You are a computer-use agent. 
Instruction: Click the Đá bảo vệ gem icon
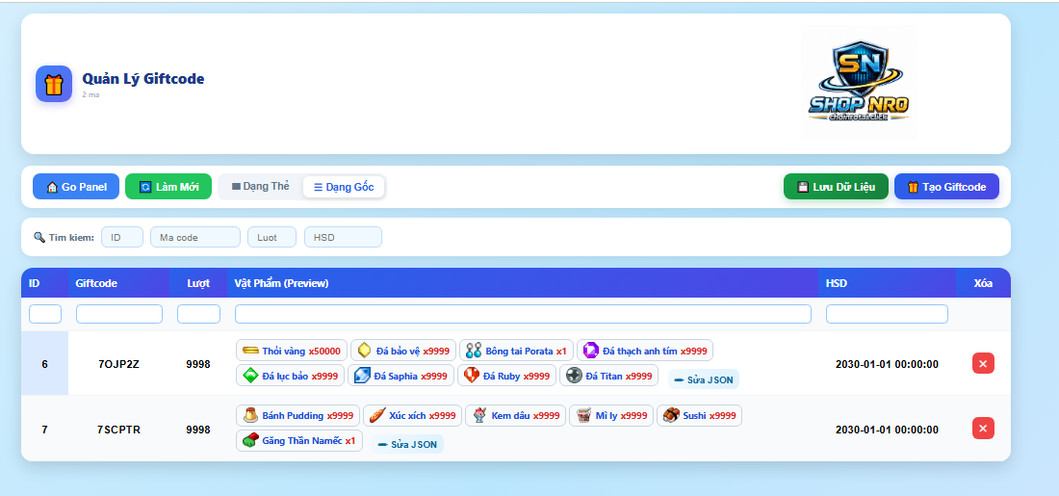coord(365,350)
